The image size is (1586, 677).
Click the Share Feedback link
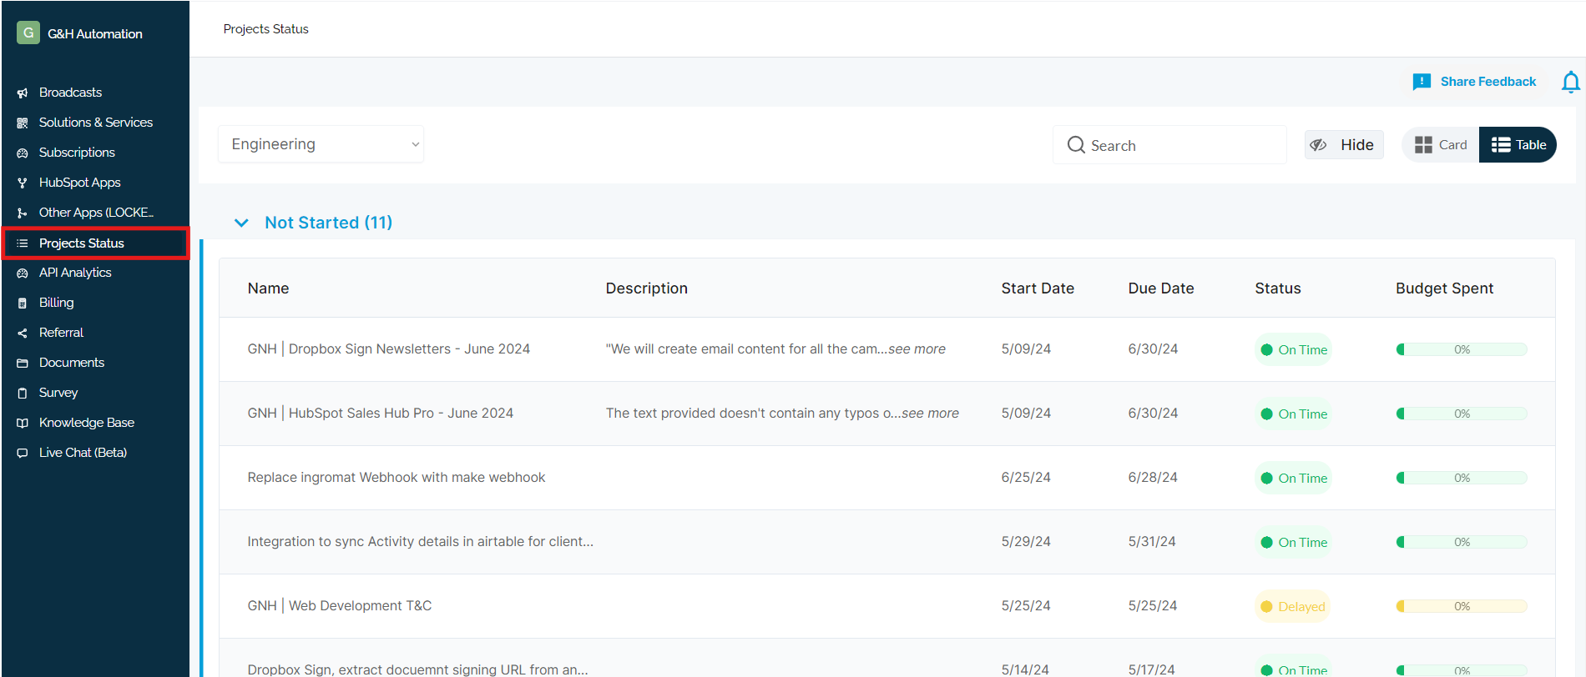click(x=1488, y=82)
